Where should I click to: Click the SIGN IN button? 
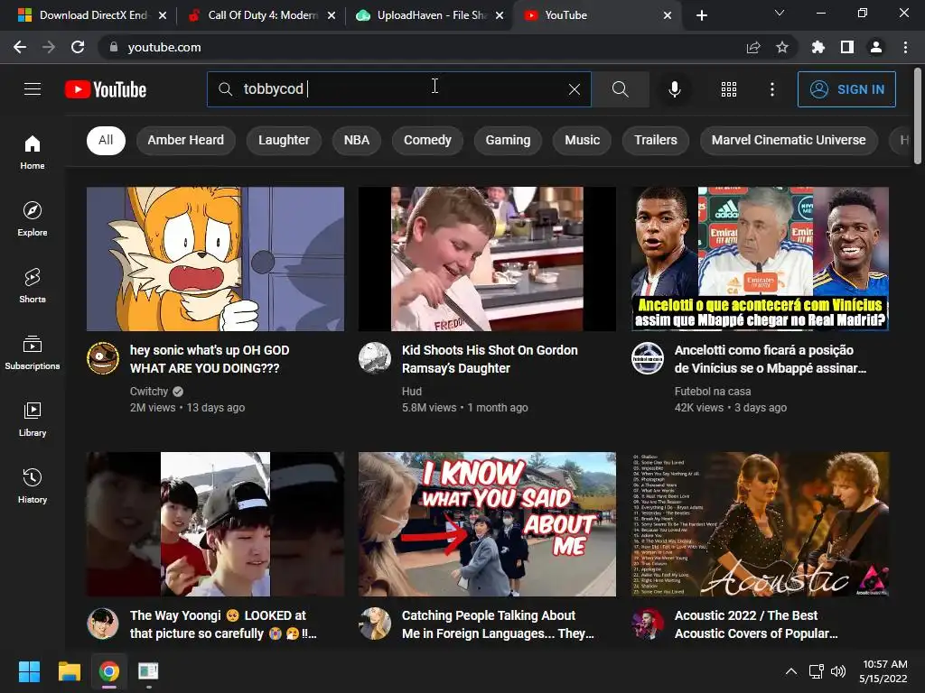[x=846, y=89]
